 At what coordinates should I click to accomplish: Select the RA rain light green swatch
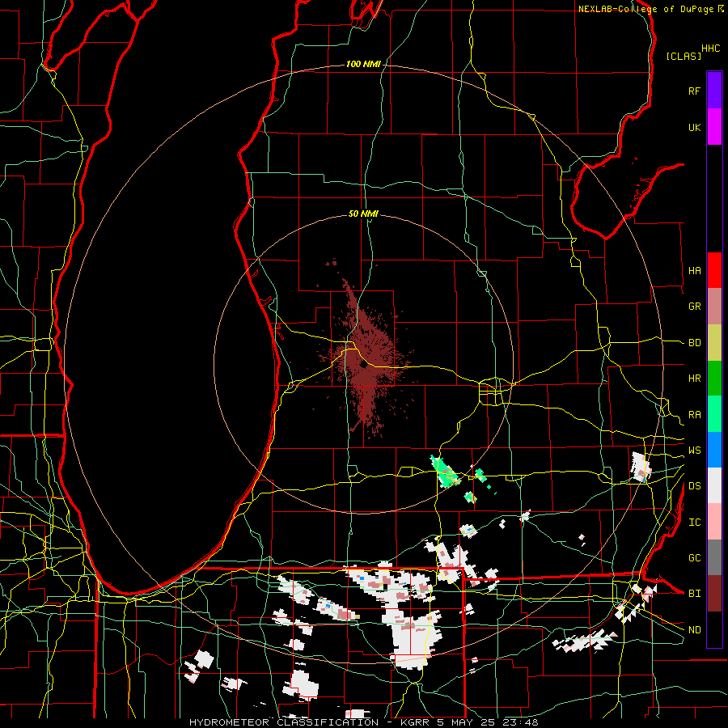coord(714,414)
